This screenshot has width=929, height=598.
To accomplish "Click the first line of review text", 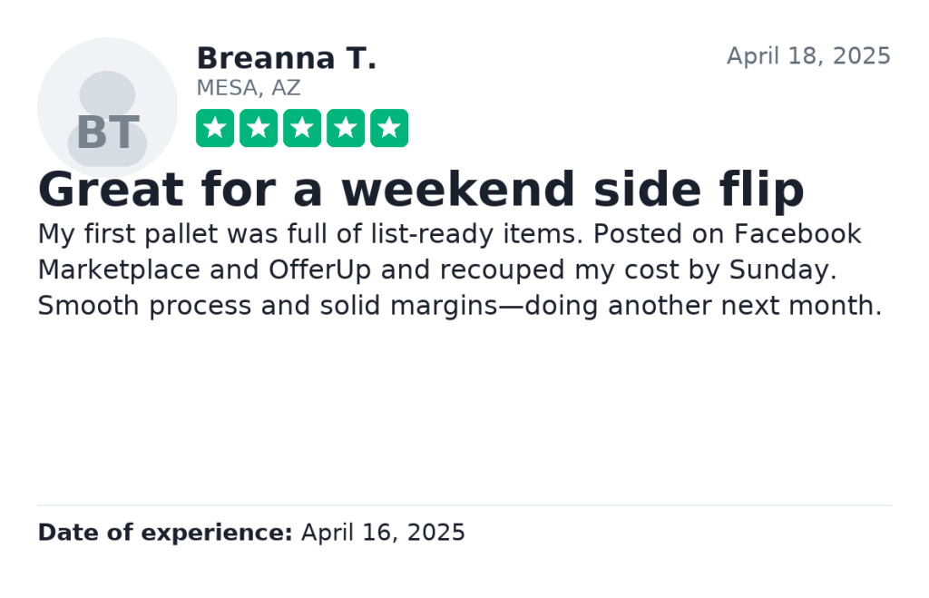I will pos(448,234).
